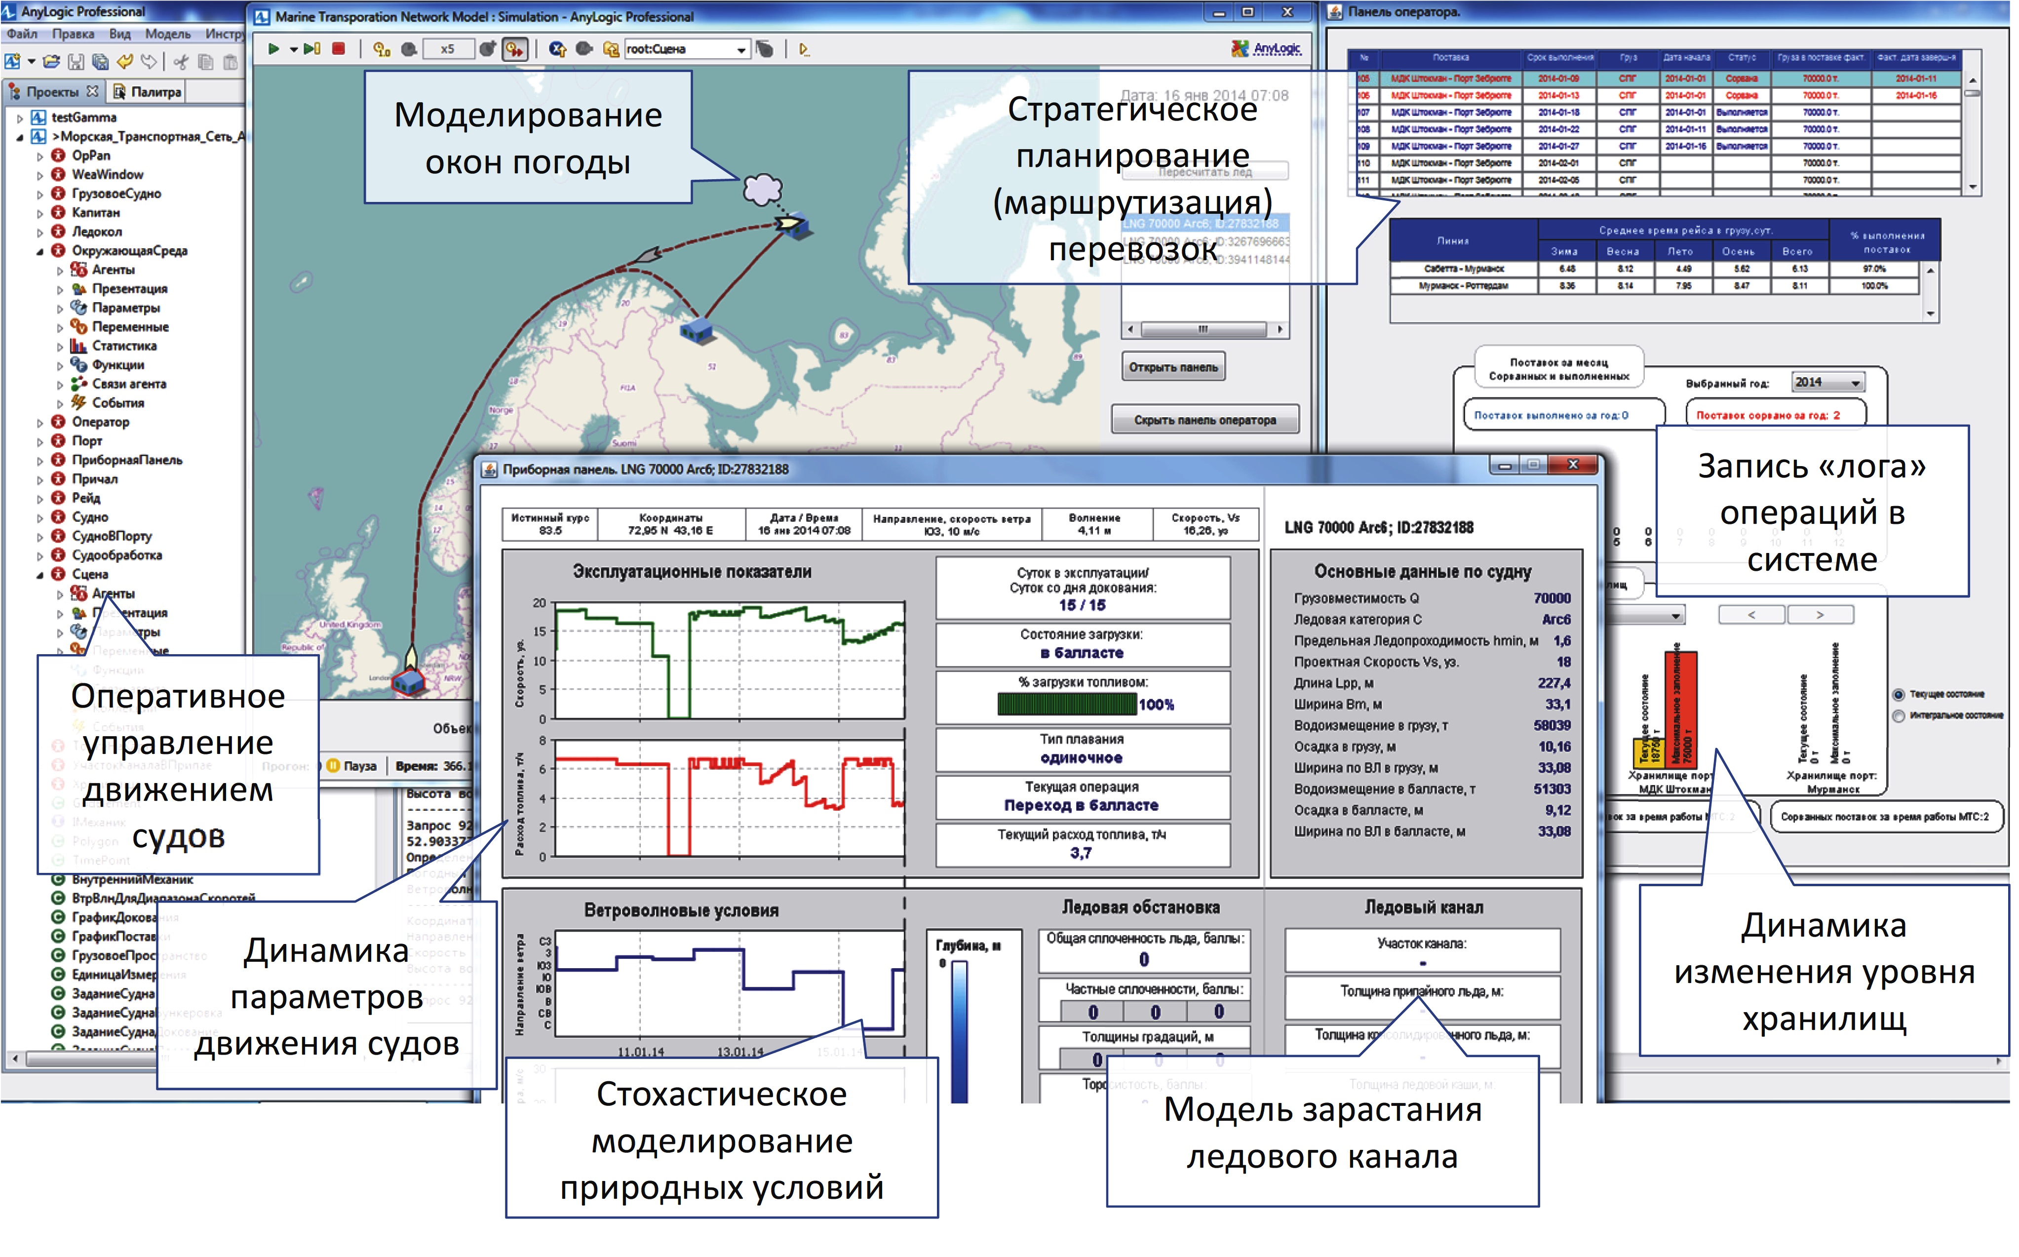Click the yellow Undo arrow icon
The image size is (2019, 1257).
pyautogui.click(x=125, y=62)
